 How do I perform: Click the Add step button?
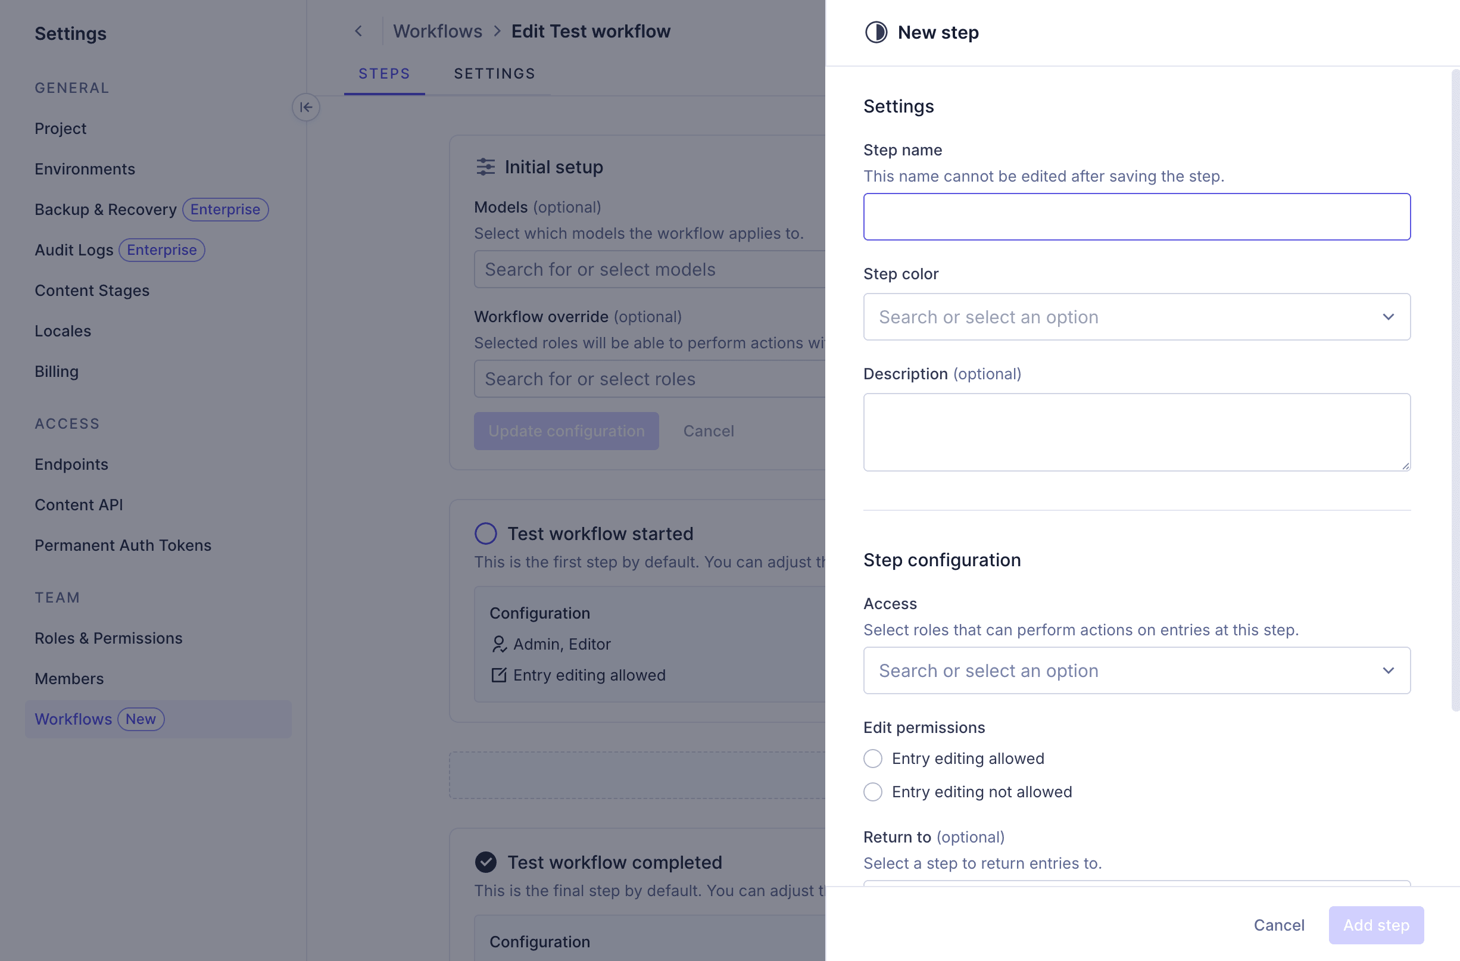click(1375, 925)
